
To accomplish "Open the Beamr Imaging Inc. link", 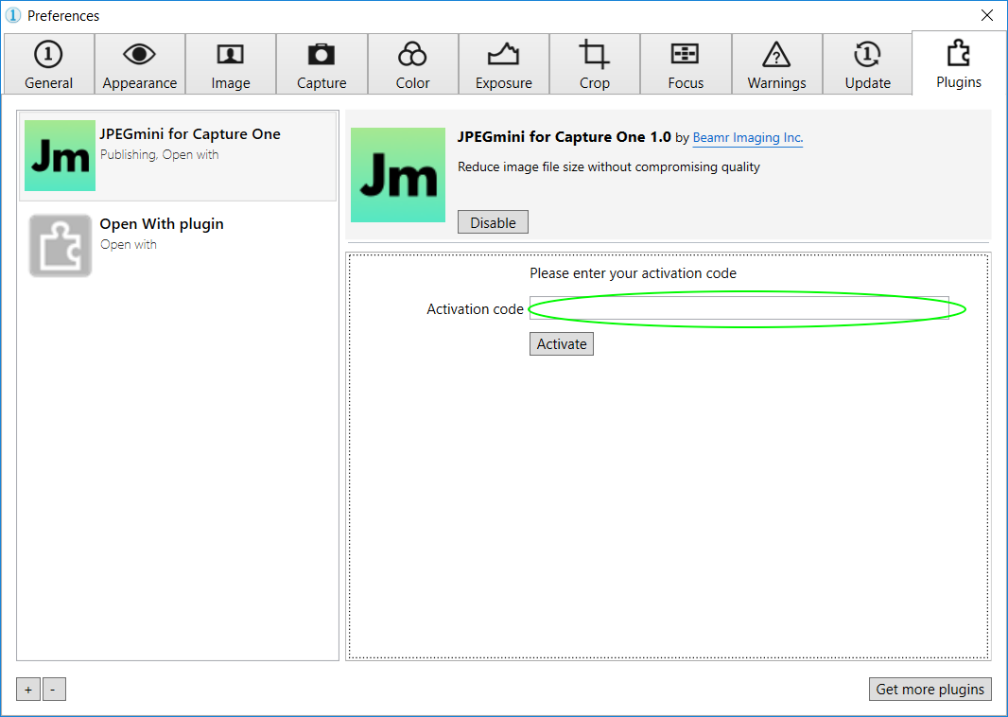I will click(747, 138).
